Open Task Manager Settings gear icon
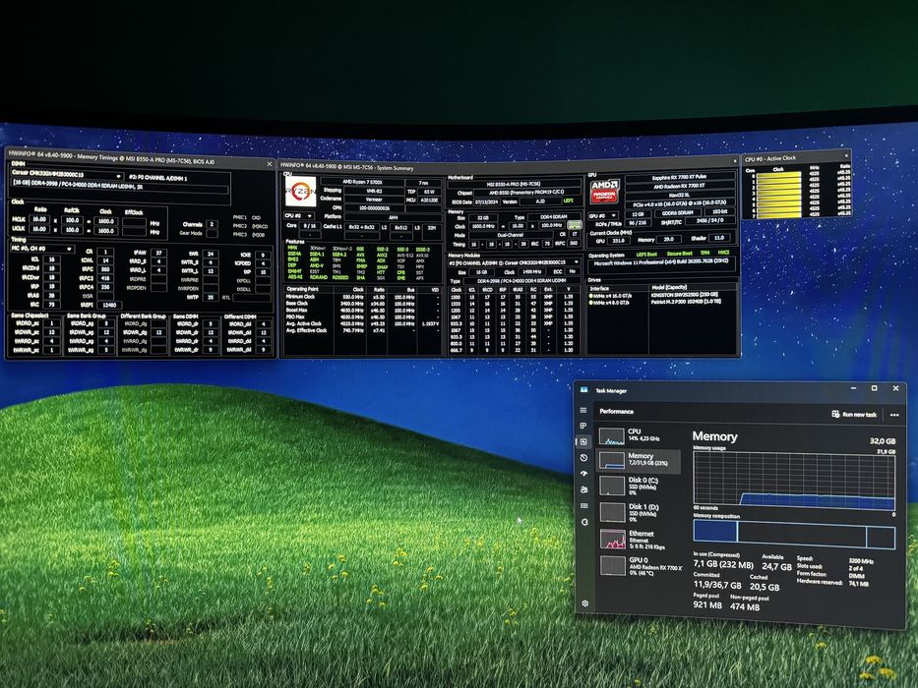Screen dimensions: 918x688 (x=584, y=603)
